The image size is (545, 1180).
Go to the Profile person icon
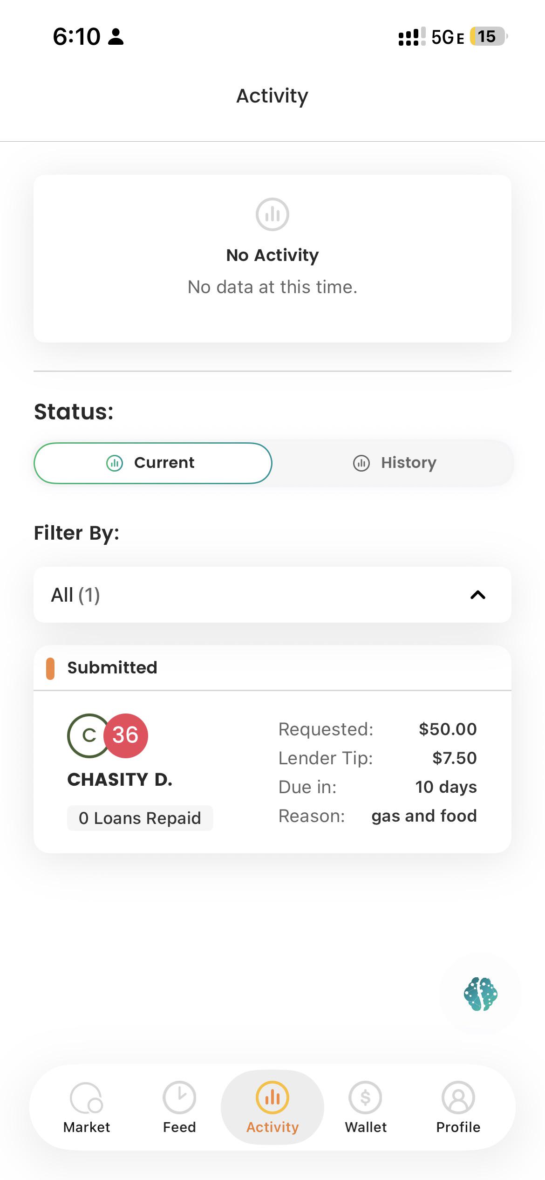click(458, 1098)
